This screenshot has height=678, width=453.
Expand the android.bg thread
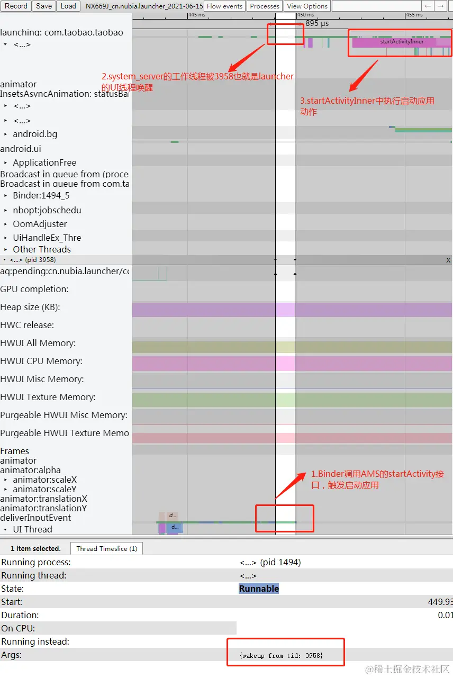pos(5,134)
